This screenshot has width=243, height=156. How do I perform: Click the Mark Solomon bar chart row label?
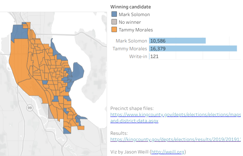131,41
